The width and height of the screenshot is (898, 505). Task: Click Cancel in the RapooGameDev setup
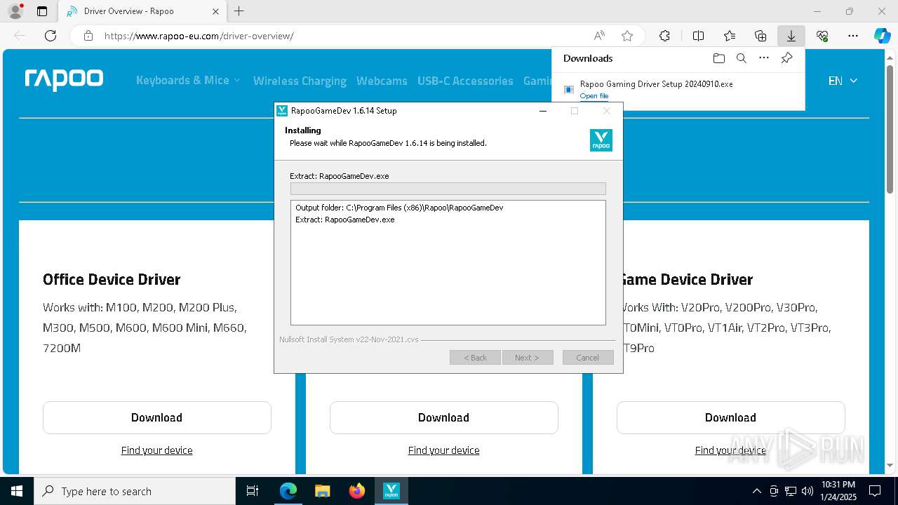coord(588,358)
